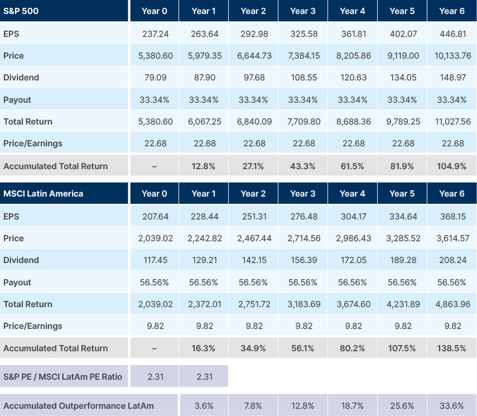Select outperformance value 33.6%
Image resolution: width=477 pixels, height=416 pixels.
452,405
